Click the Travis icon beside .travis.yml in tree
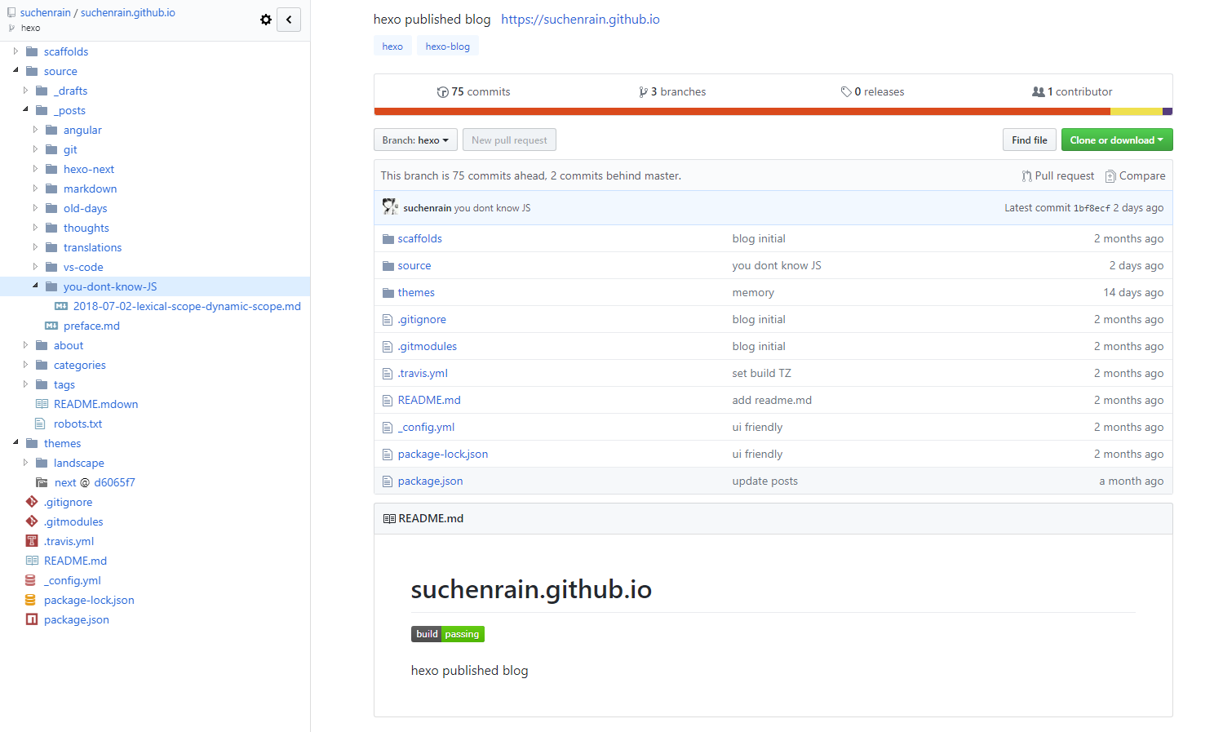 [x=32, y=541]
